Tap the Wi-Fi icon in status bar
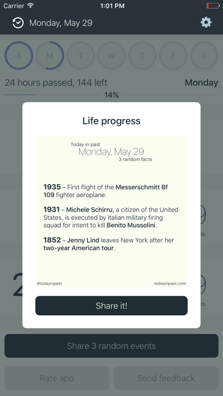Screen dimensions: 223x396 coord(31,6)
